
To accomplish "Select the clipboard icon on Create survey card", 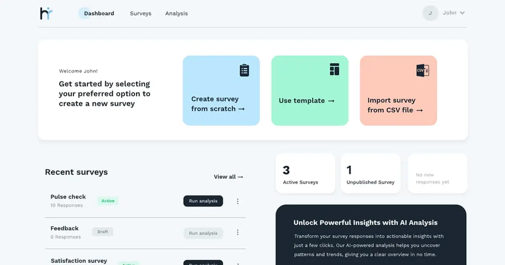I will click(245, 70).
